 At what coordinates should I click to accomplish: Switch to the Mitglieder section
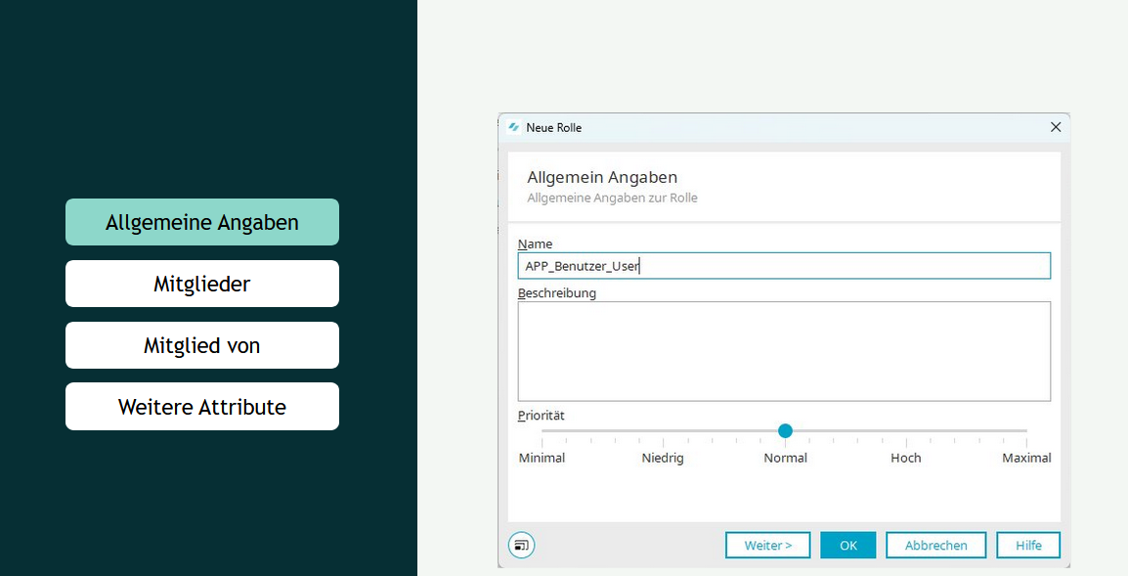point(202,284)
